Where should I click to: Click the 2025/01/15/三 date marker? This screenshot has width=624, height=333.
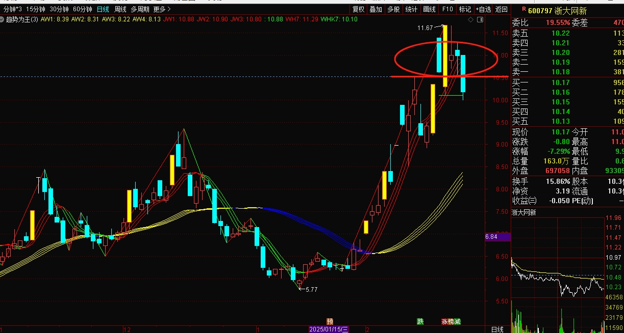coord(329,329)
